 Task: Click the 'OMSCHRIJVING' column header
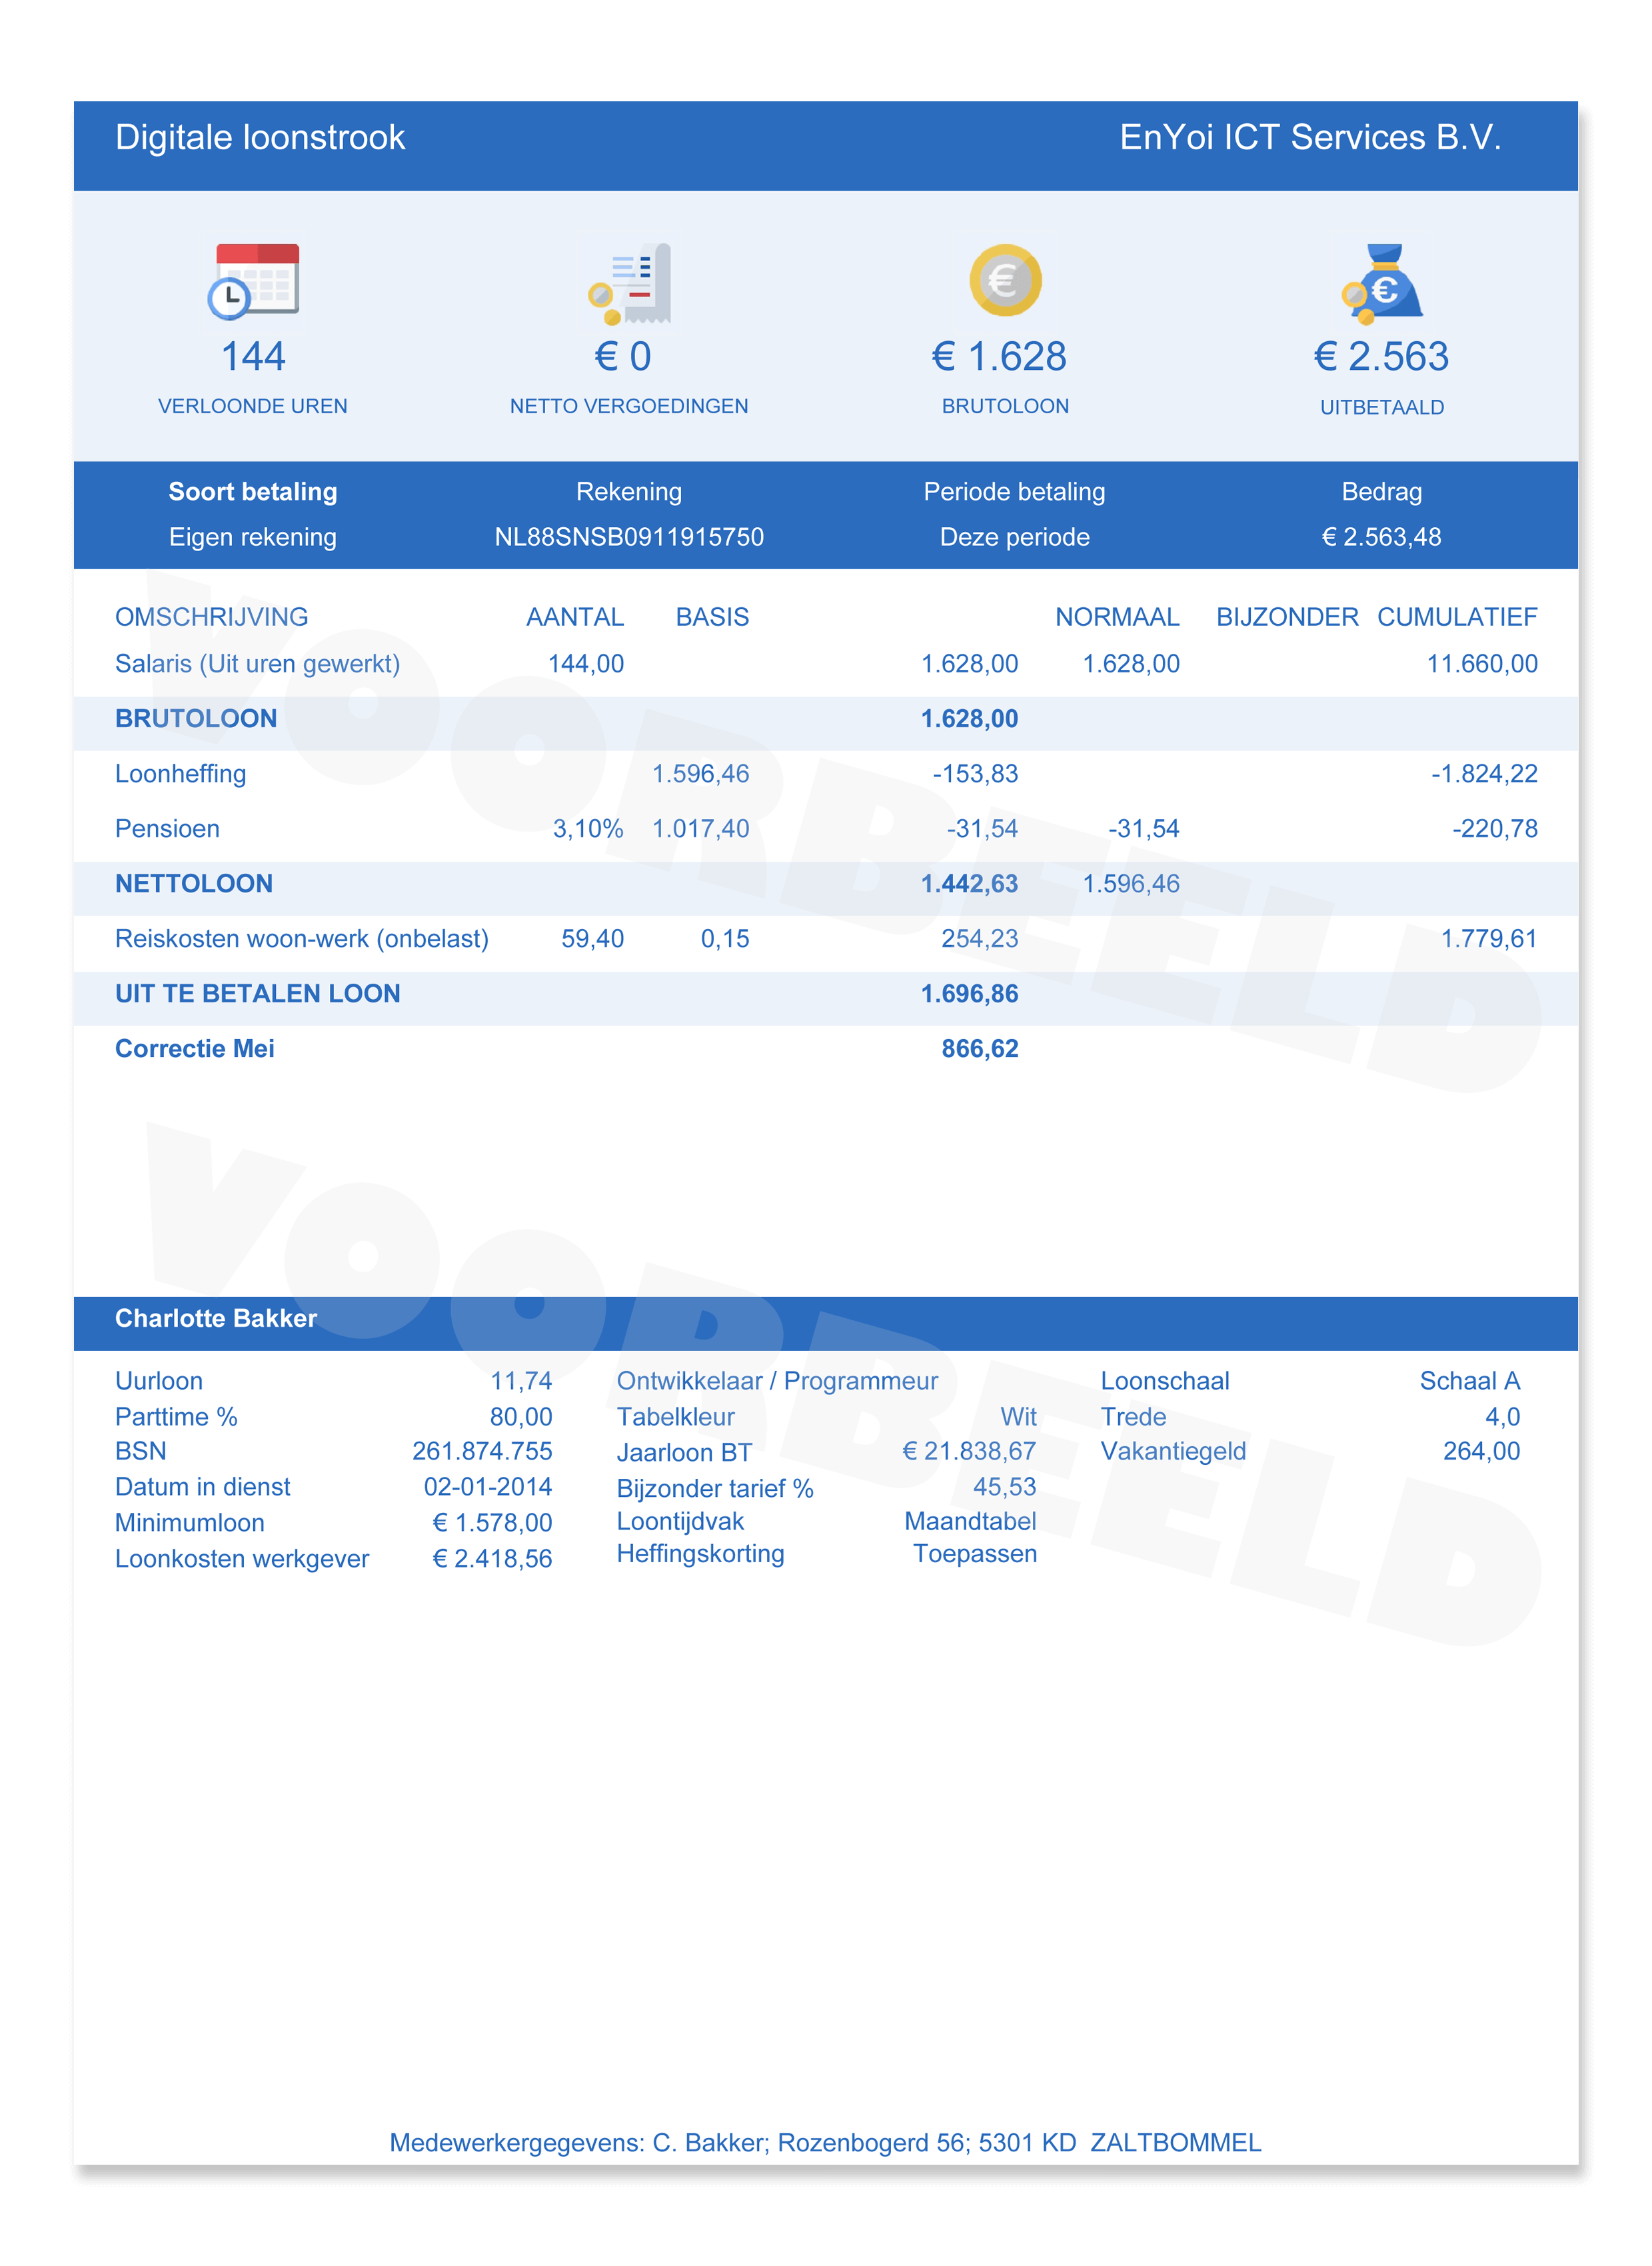click(x=211, y=617)
